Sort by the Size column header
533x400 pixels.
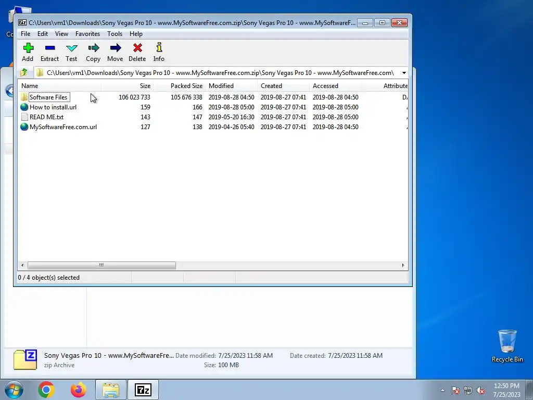click(127, 86)
